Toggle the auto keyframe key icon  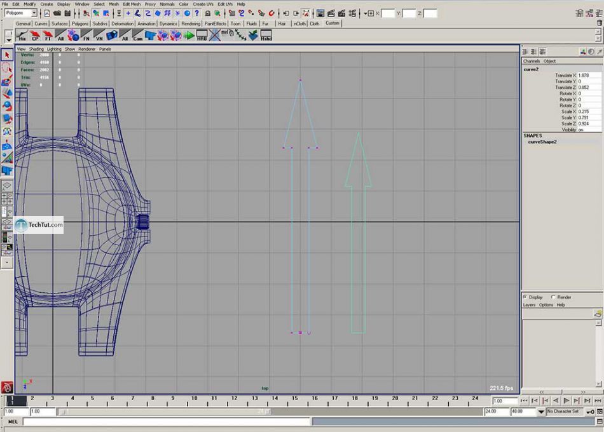click(x=590, y=412)
